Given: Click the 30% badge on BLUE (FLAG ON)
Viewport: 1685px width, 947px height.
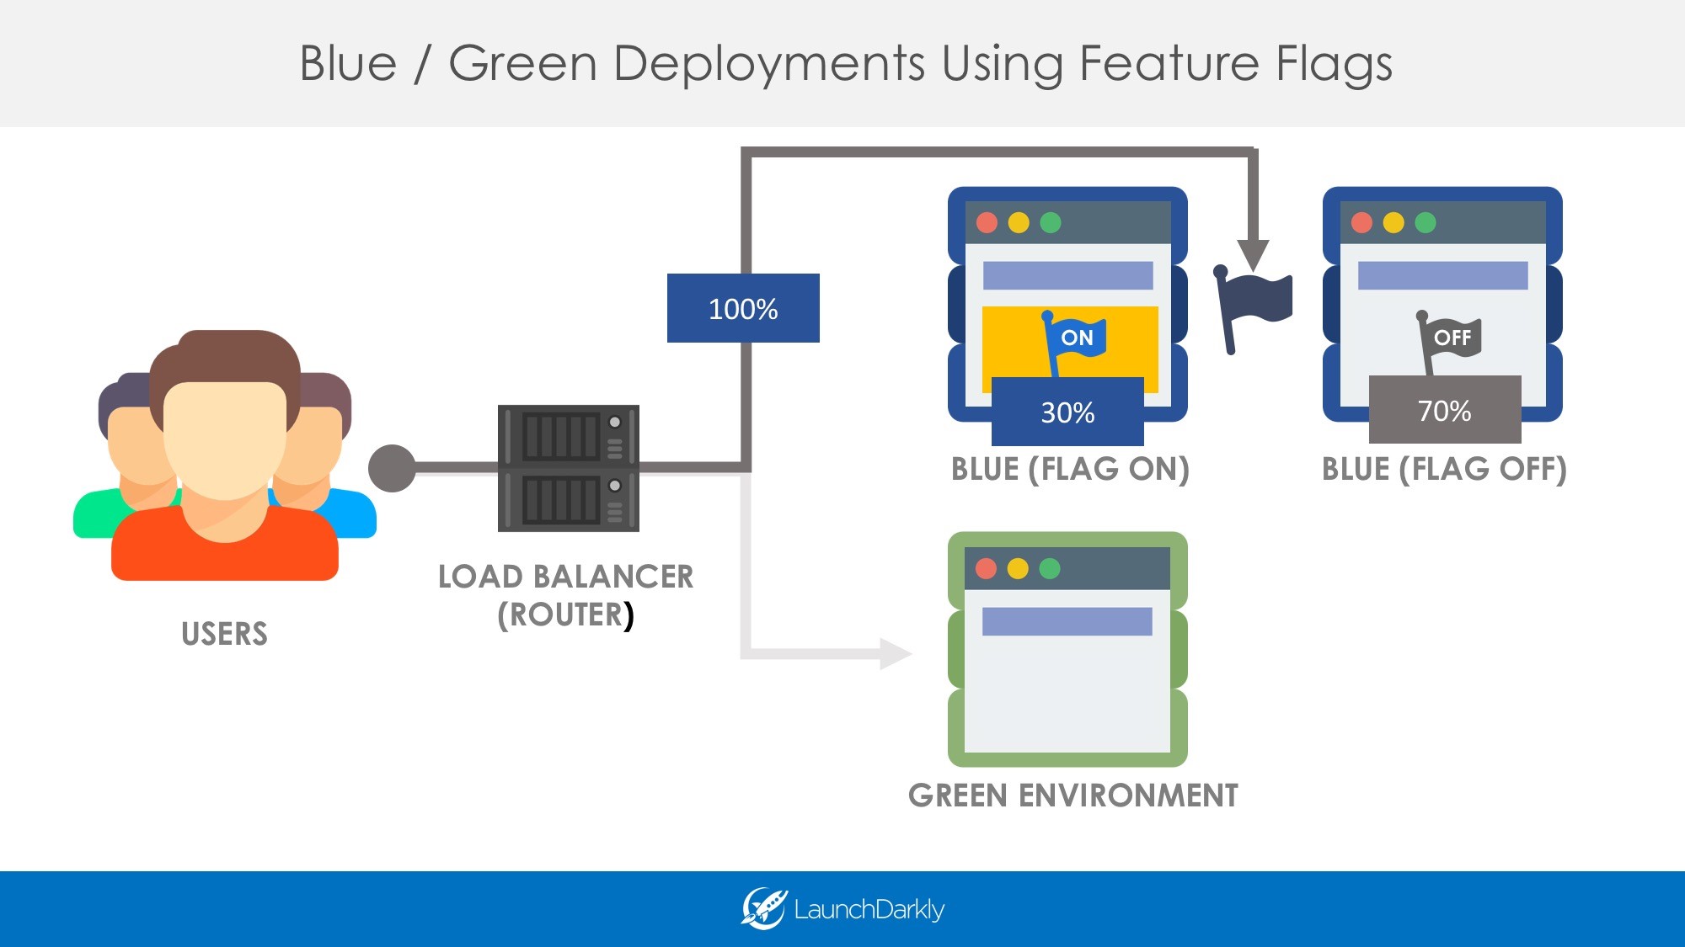Looking at the screenshot, I should point(1067,412).
